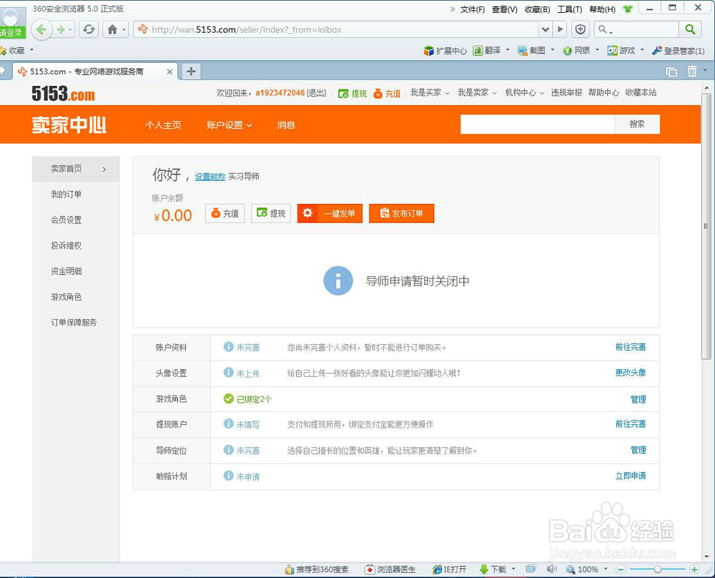Open 登录管家 login manager
This screenshot has height=578, width=715.
(x=678, y=51)
